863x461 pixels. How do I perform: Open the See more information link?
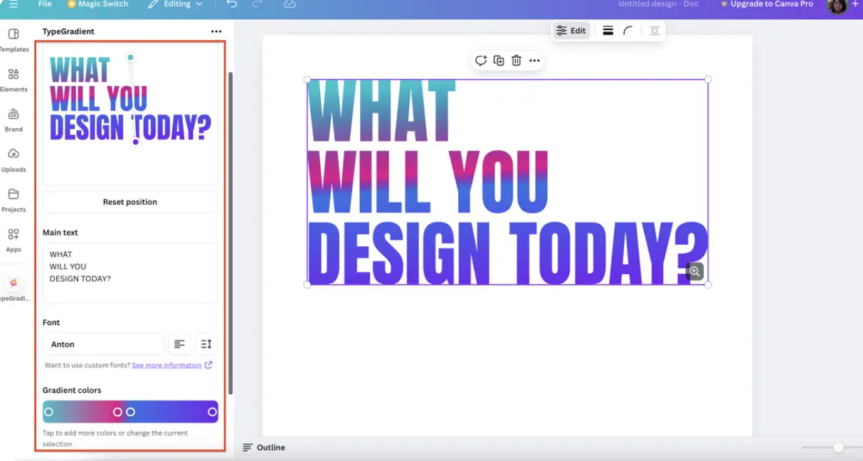pyautogui.click(x=171, y=365)
